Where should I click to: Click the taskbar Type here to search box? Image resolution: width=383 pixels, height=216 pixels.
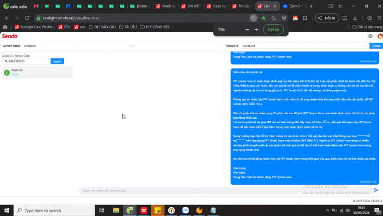point(54,211)
